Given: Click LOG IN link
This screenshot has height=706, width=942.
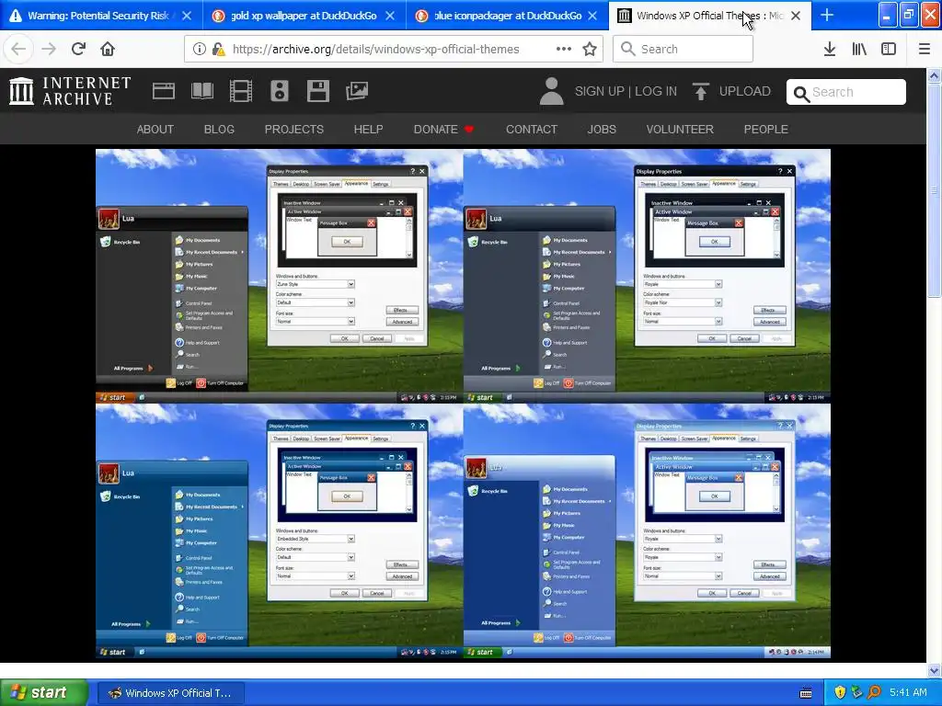Looking at the screenshot, I should 656,91.
